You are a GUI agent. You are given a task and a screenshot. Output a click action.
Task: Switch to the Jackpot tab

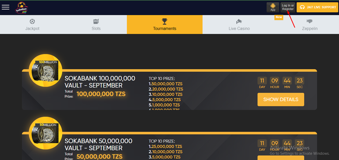tap(32, 25)
